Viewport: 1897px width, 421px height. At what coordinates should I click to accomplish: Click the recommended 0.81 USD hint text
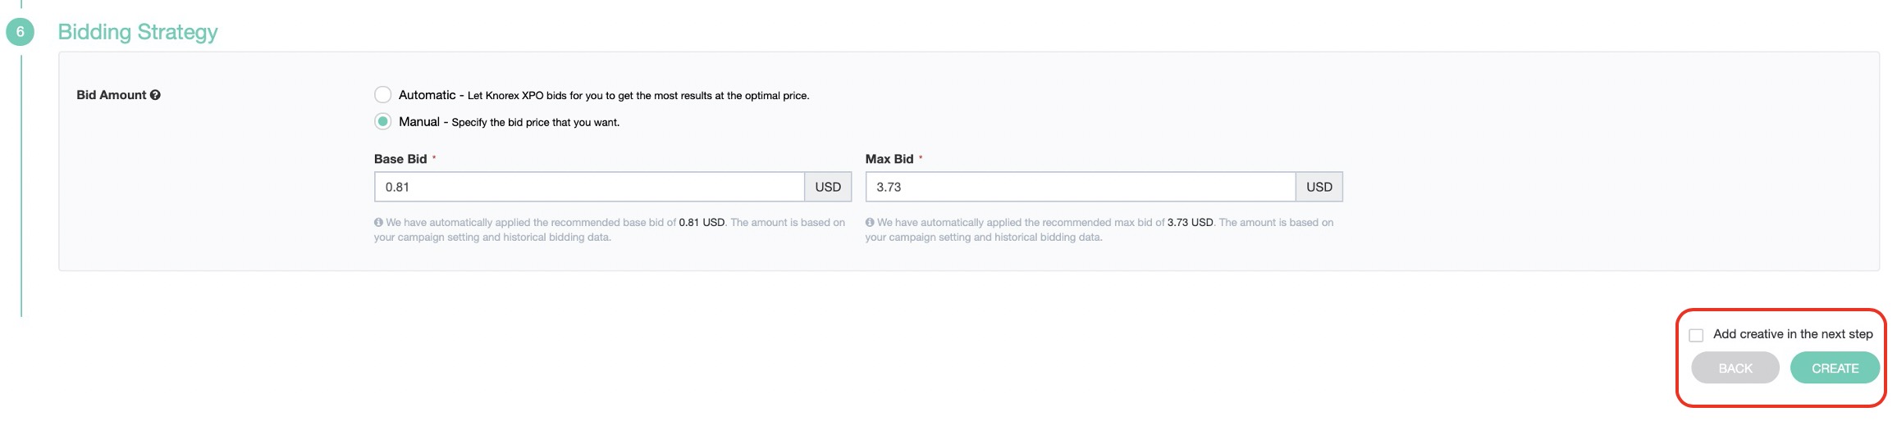tap(702, 222)
